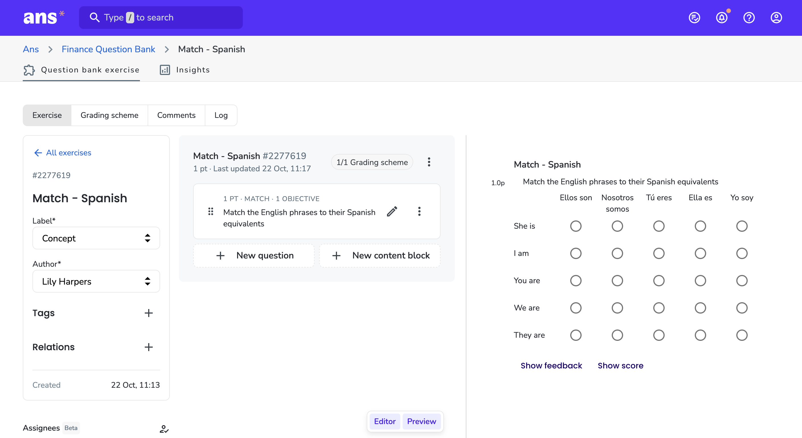This screenshot has height=438, width=802.
Task: Open the Label dropdown showing Concept
Action: coord(96,238)
